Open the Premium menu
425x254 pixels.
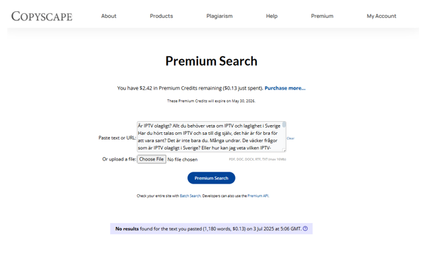322,16
